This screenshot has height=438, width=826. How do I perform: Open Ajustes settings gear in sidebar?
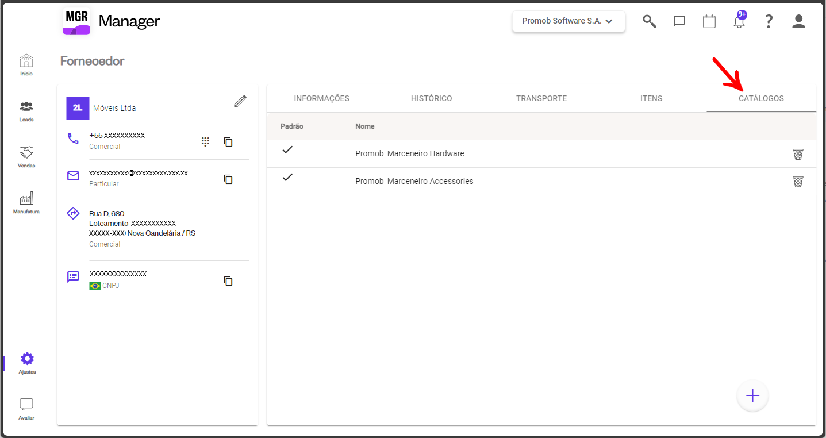[x=27, y=363]
